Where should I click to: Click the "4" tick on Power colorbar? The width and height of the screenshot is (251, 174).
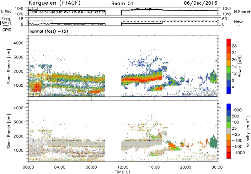233,87
